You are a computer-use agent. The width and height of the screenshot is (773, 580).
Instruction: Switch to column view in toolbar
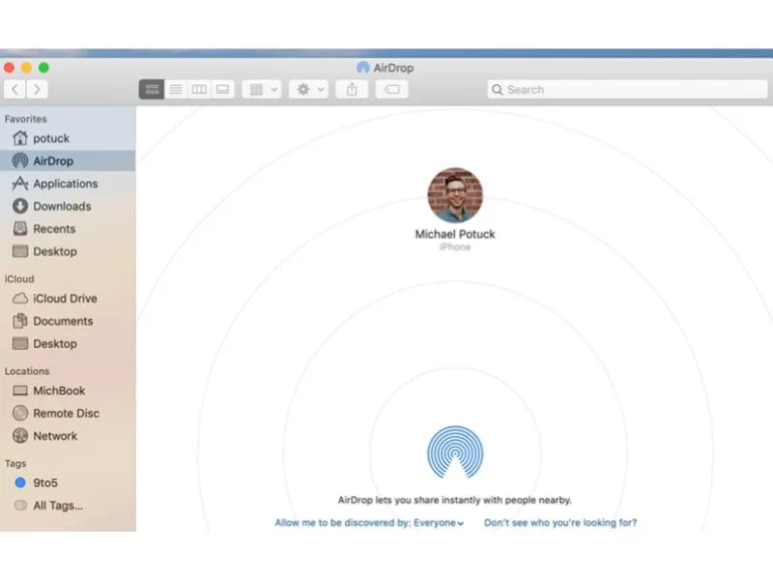(x=199, y=89)
